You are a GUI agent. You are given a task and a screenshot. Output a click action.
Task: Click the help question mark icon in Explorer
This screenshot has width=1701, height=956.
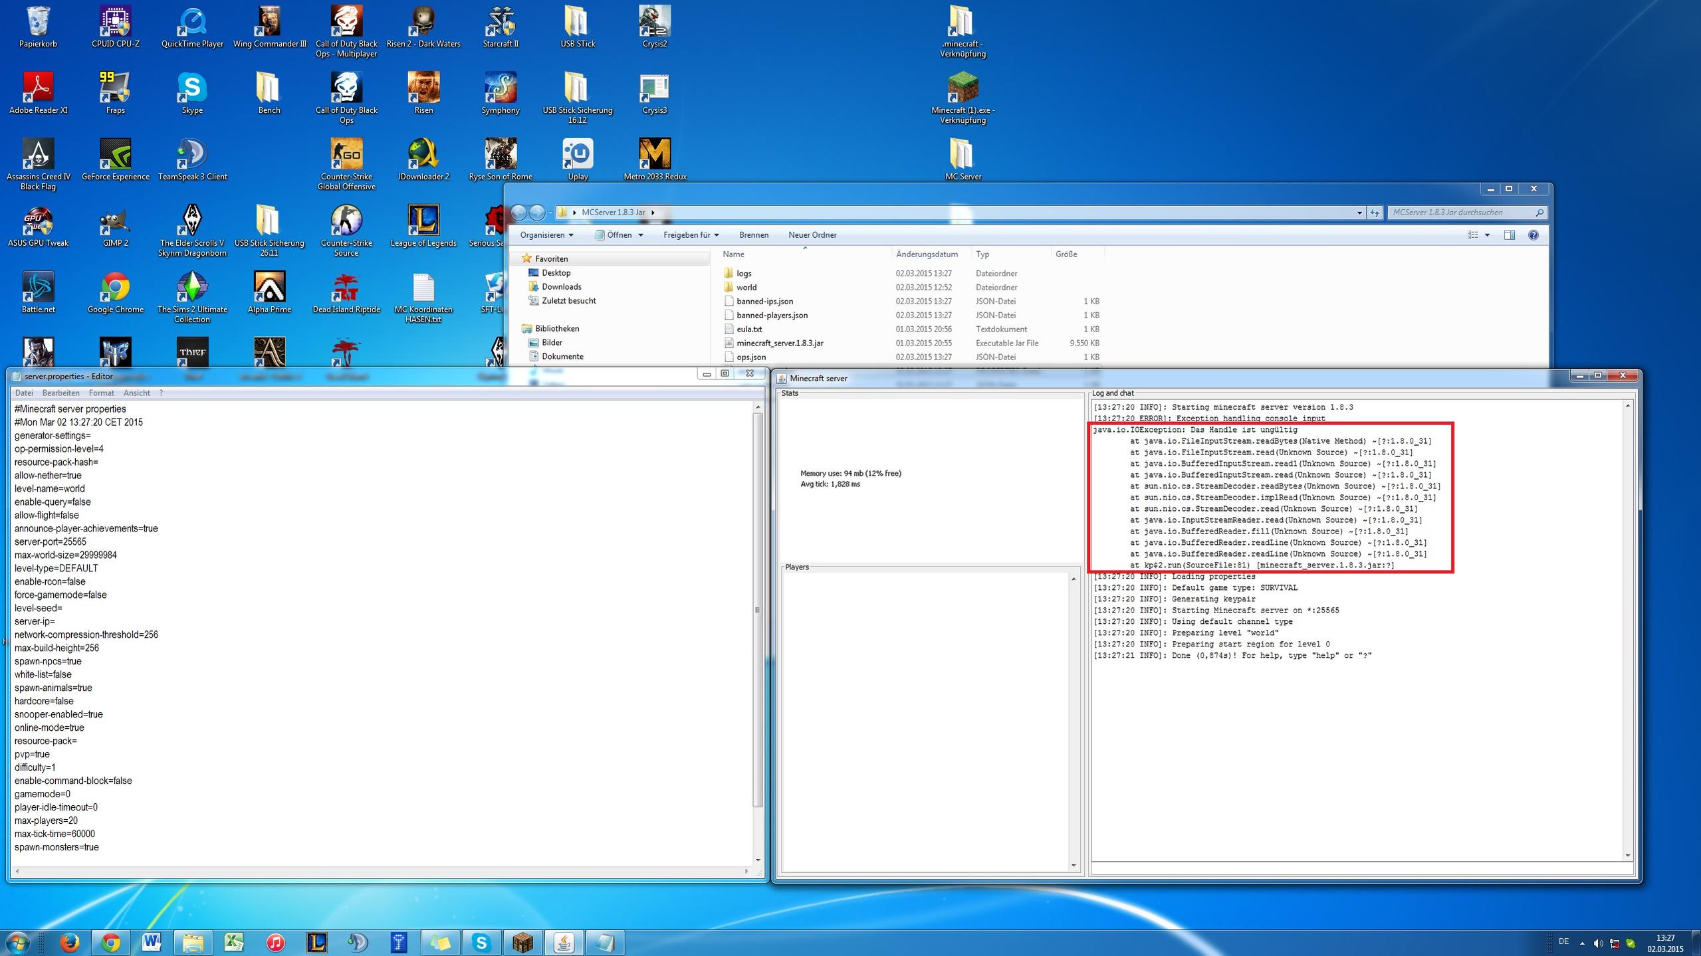click(x=1533, y=235)
